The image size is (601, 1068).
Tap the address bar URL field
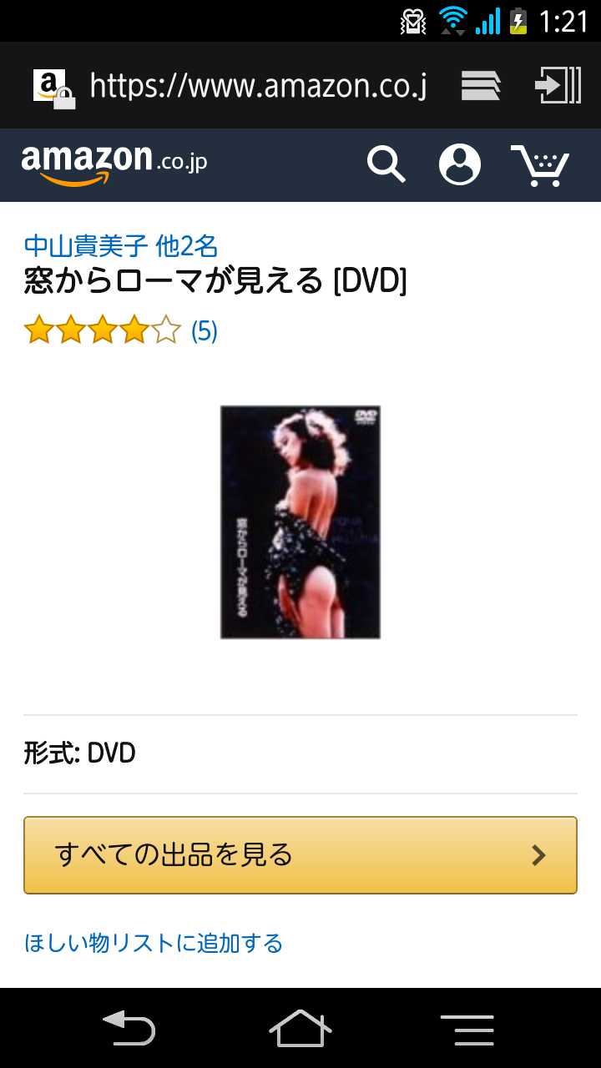259,85
